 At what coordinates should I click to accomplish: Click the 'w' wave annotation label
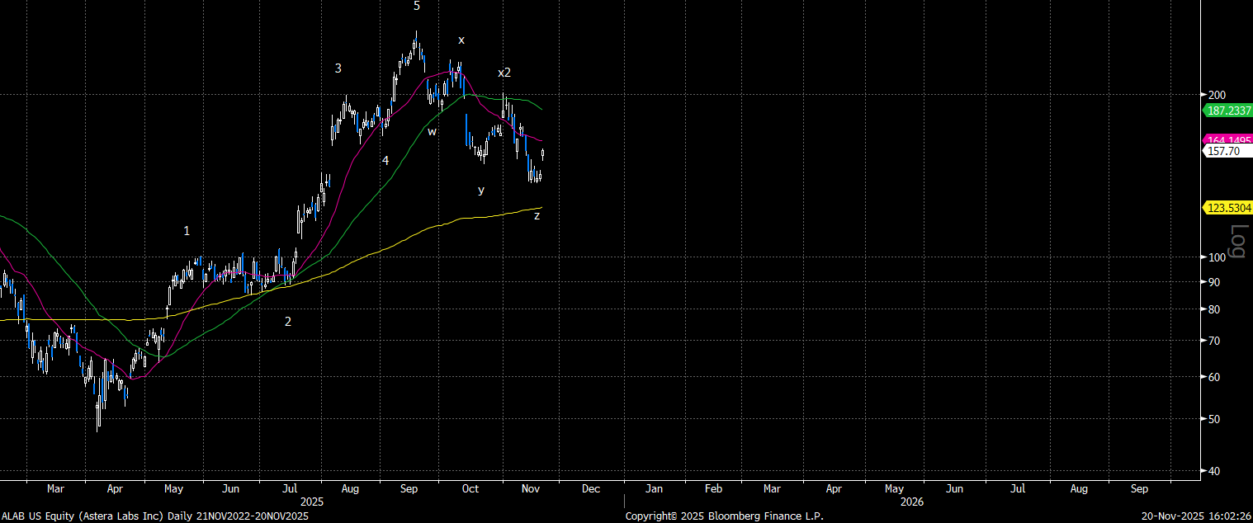[432, 131]
